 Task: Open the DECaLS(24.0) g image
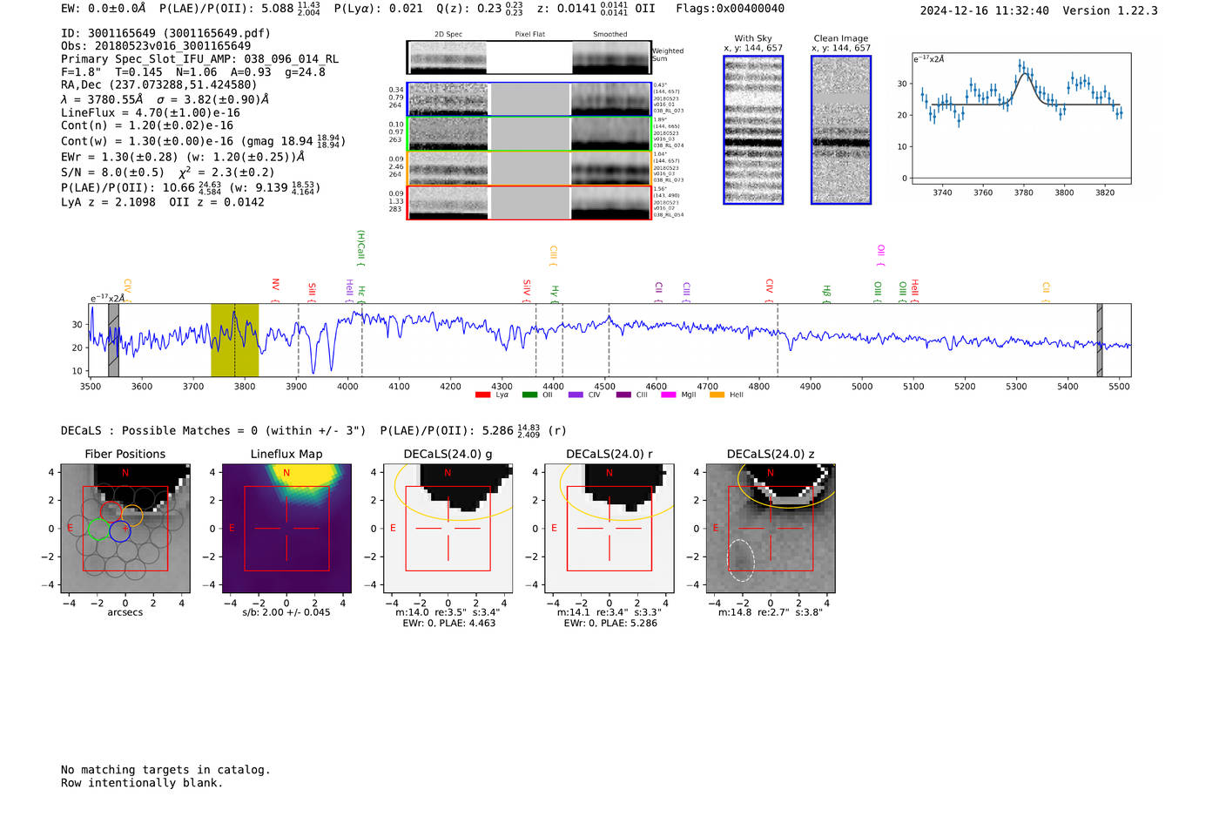(x=448, y=528)
